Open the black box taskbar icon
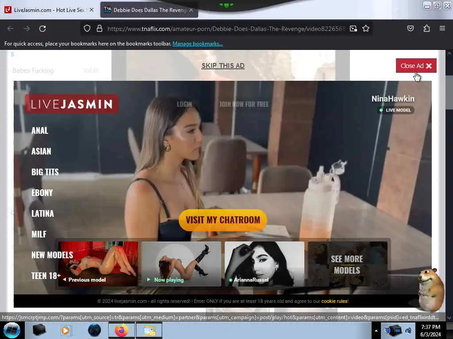Screen dimensions: 453x339 tap(39, 330)
